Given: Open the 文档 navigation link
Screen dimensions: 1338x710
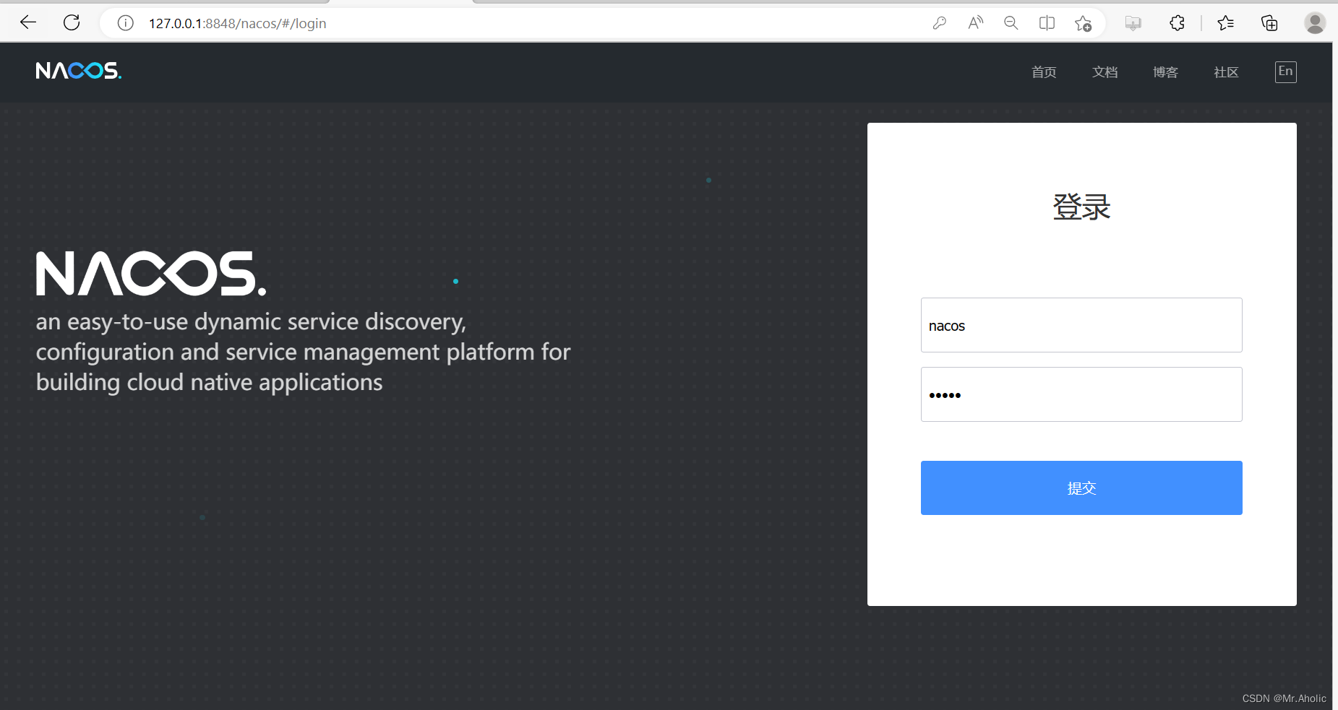Looking at the screenshot, I should 1105,72.
